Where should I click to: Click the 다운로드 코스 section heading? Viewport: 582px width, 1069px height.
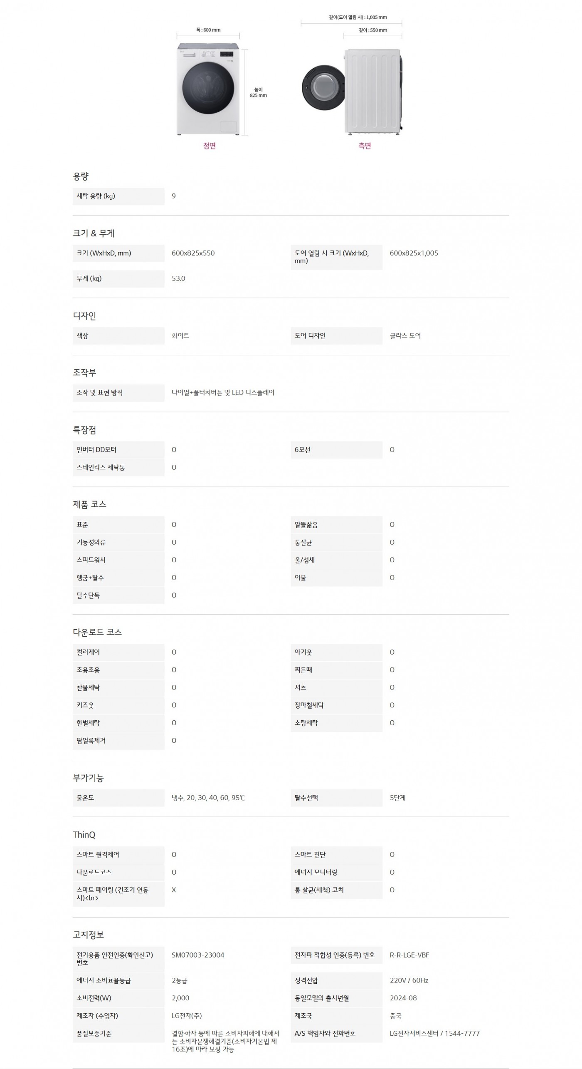coord(97,632)
